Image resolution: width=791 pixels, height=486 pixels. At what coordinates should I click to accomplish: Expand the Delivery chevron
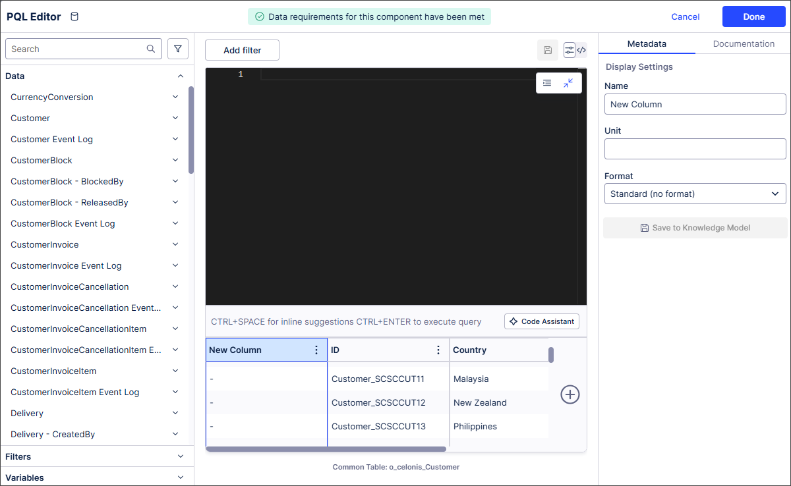(175, 413)
